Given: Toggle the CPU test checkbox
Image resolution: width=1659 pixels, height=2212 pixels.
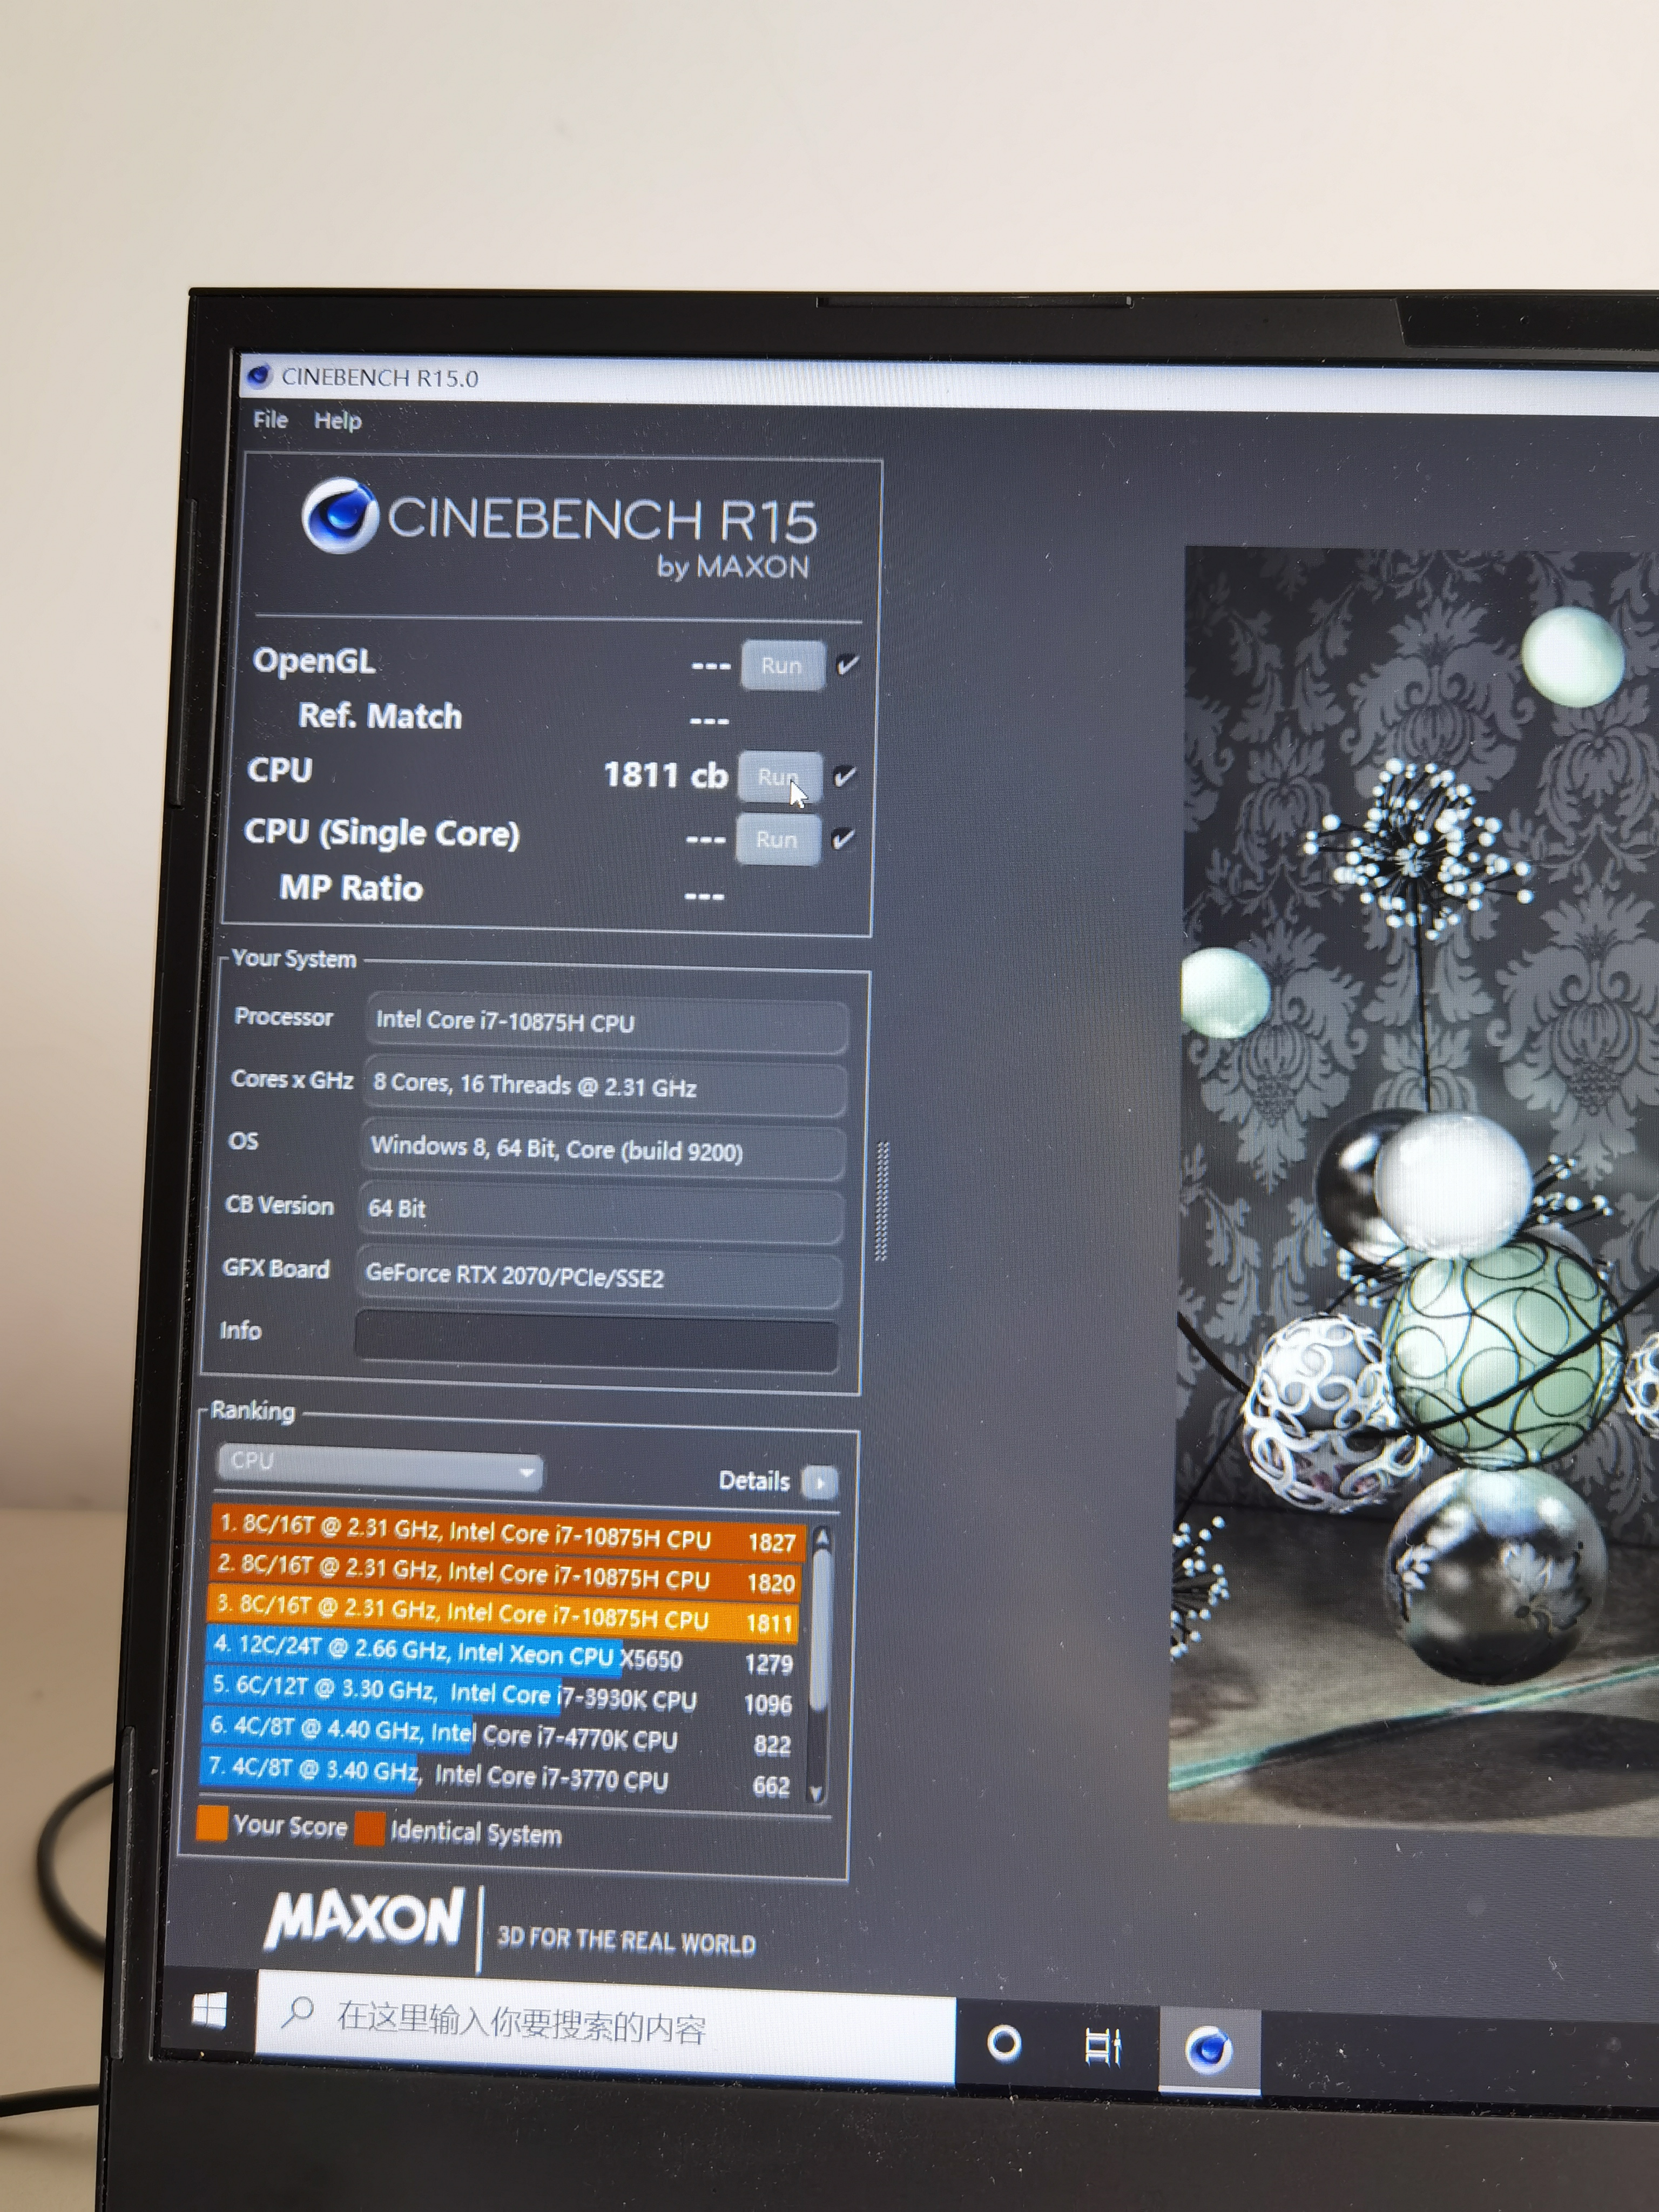Looking at the screenshot, I should [845, 776].
